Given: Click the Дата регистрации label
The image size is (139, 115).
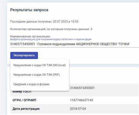Looking at the screenshot, I should point(26,109).
